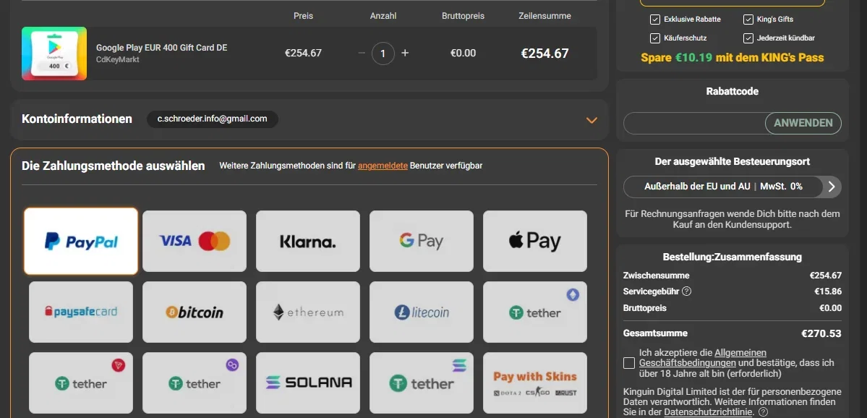The width and height of the screenshot is (867, 418).
Task: Click the Servicegebühr amount €15.86
Action: click(x=828, y=291)
